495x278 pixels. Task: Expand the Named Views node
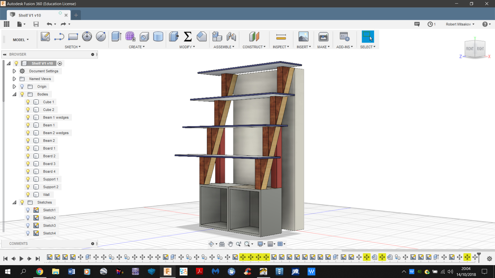click(14, 79)
